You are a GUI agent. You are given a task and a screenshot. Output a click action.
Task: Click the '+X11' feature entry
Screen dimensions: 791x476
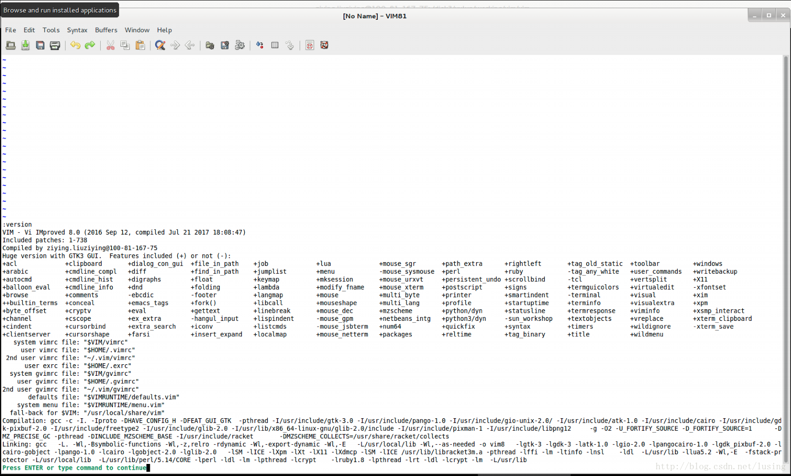tap(700, 279)
